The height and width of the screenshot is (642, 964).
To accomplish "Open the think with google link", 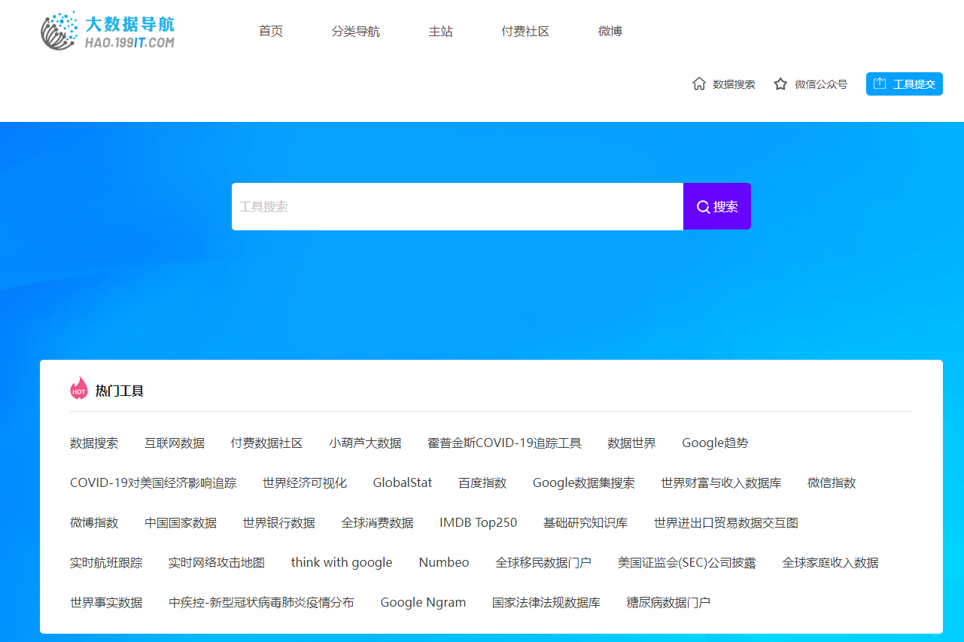I will 341,562.
